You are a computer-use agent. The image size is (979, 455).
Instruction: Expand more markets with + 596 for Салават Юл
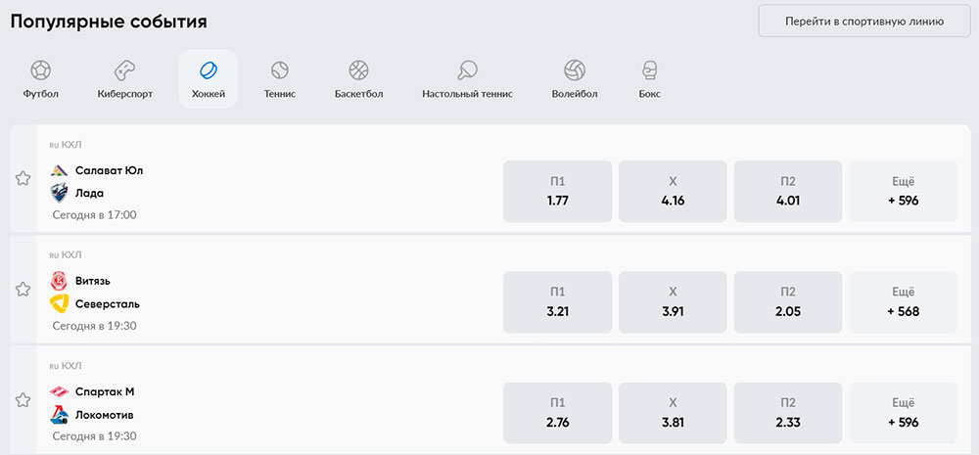(903, 192)
